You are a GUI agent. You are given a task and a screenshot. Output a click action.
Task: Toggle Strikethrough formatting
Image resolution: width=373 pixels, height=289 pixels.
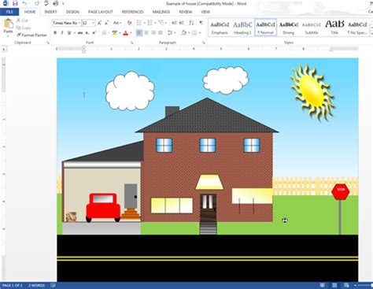[80, 33]
